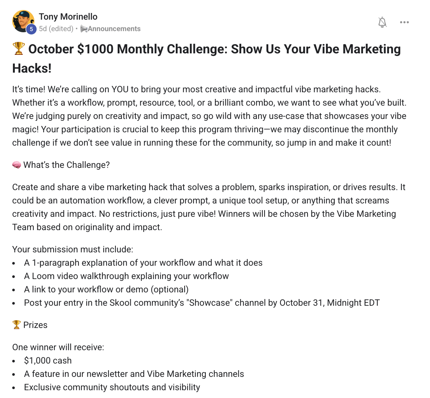The image size is (430, 398).
Task: Open Tony Morinello's profile avatar
Action: (x=23, y=21)
